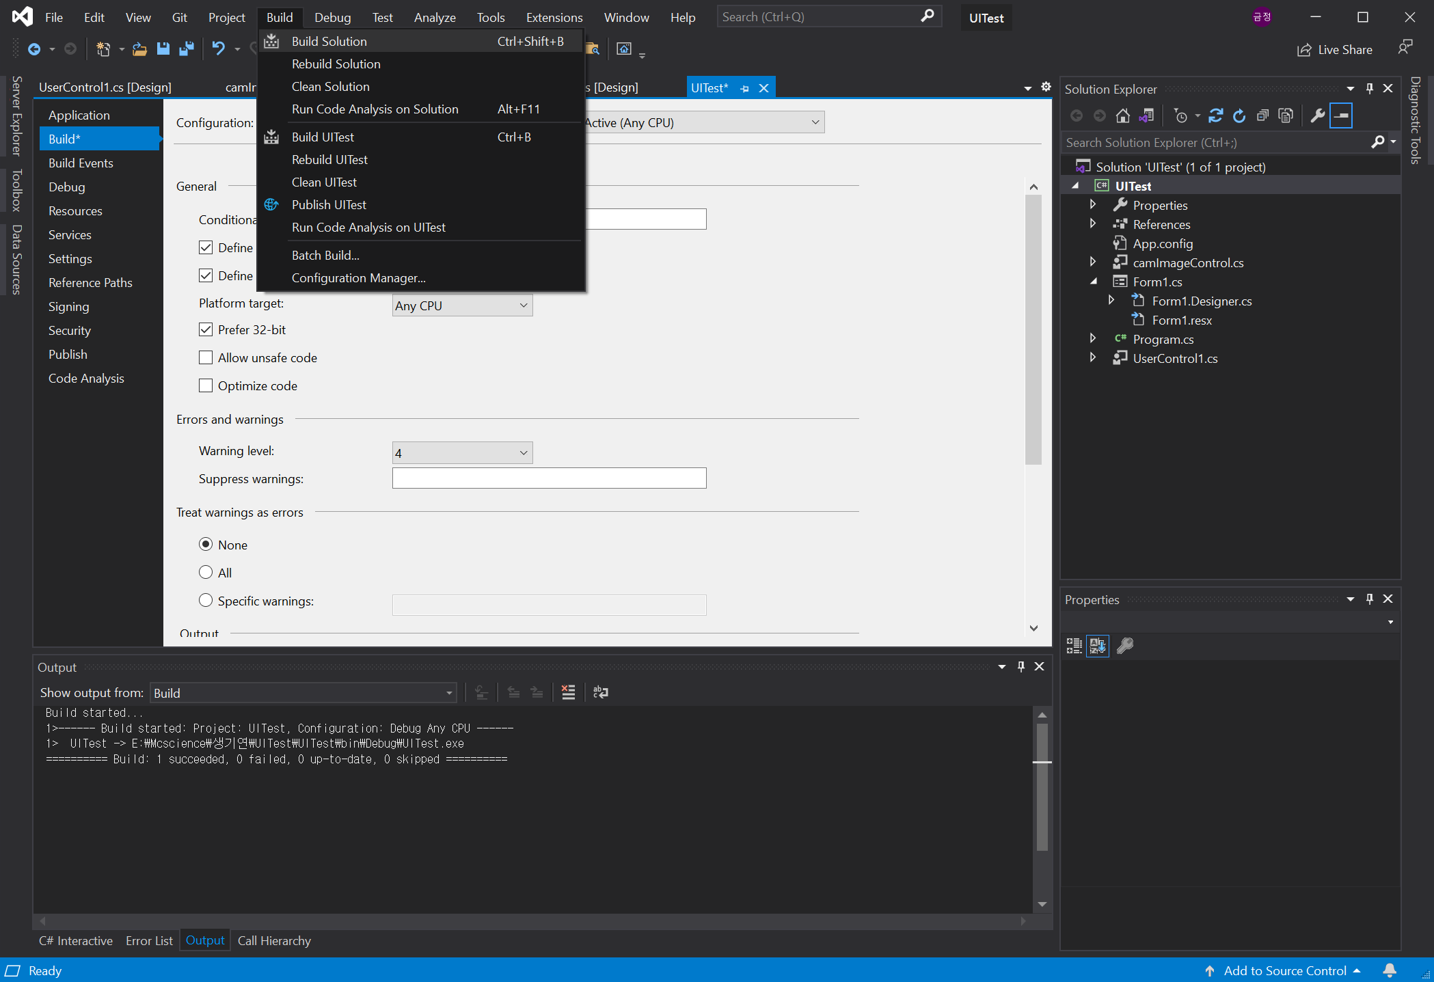This screenshot has width=1434, height=982.
Task: Click the Undo toolbar icon
Action: coord(218,49)
